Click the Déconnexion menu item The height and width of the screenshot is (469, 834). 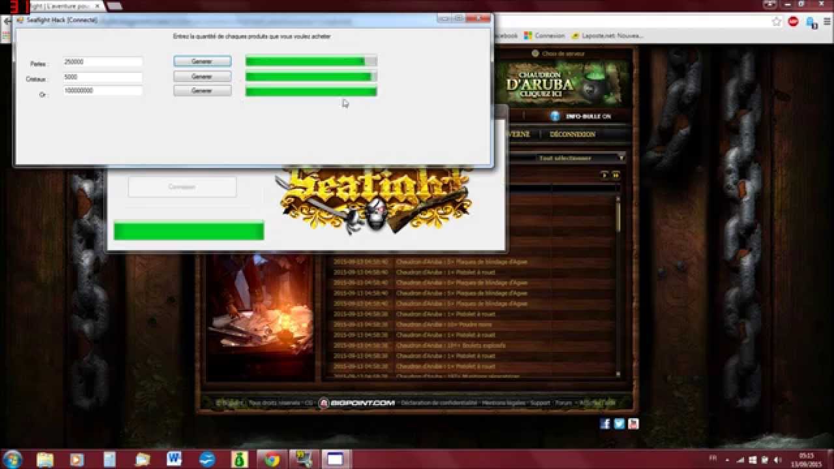pos(572,134)
